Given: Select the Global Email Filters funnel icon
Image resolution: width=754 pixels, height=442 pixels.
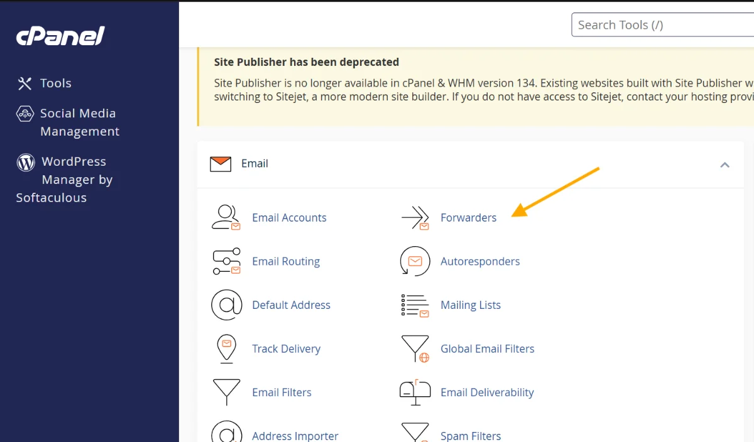Looking at the screenshot, I should pyautogui.click(x=415, y=349).
